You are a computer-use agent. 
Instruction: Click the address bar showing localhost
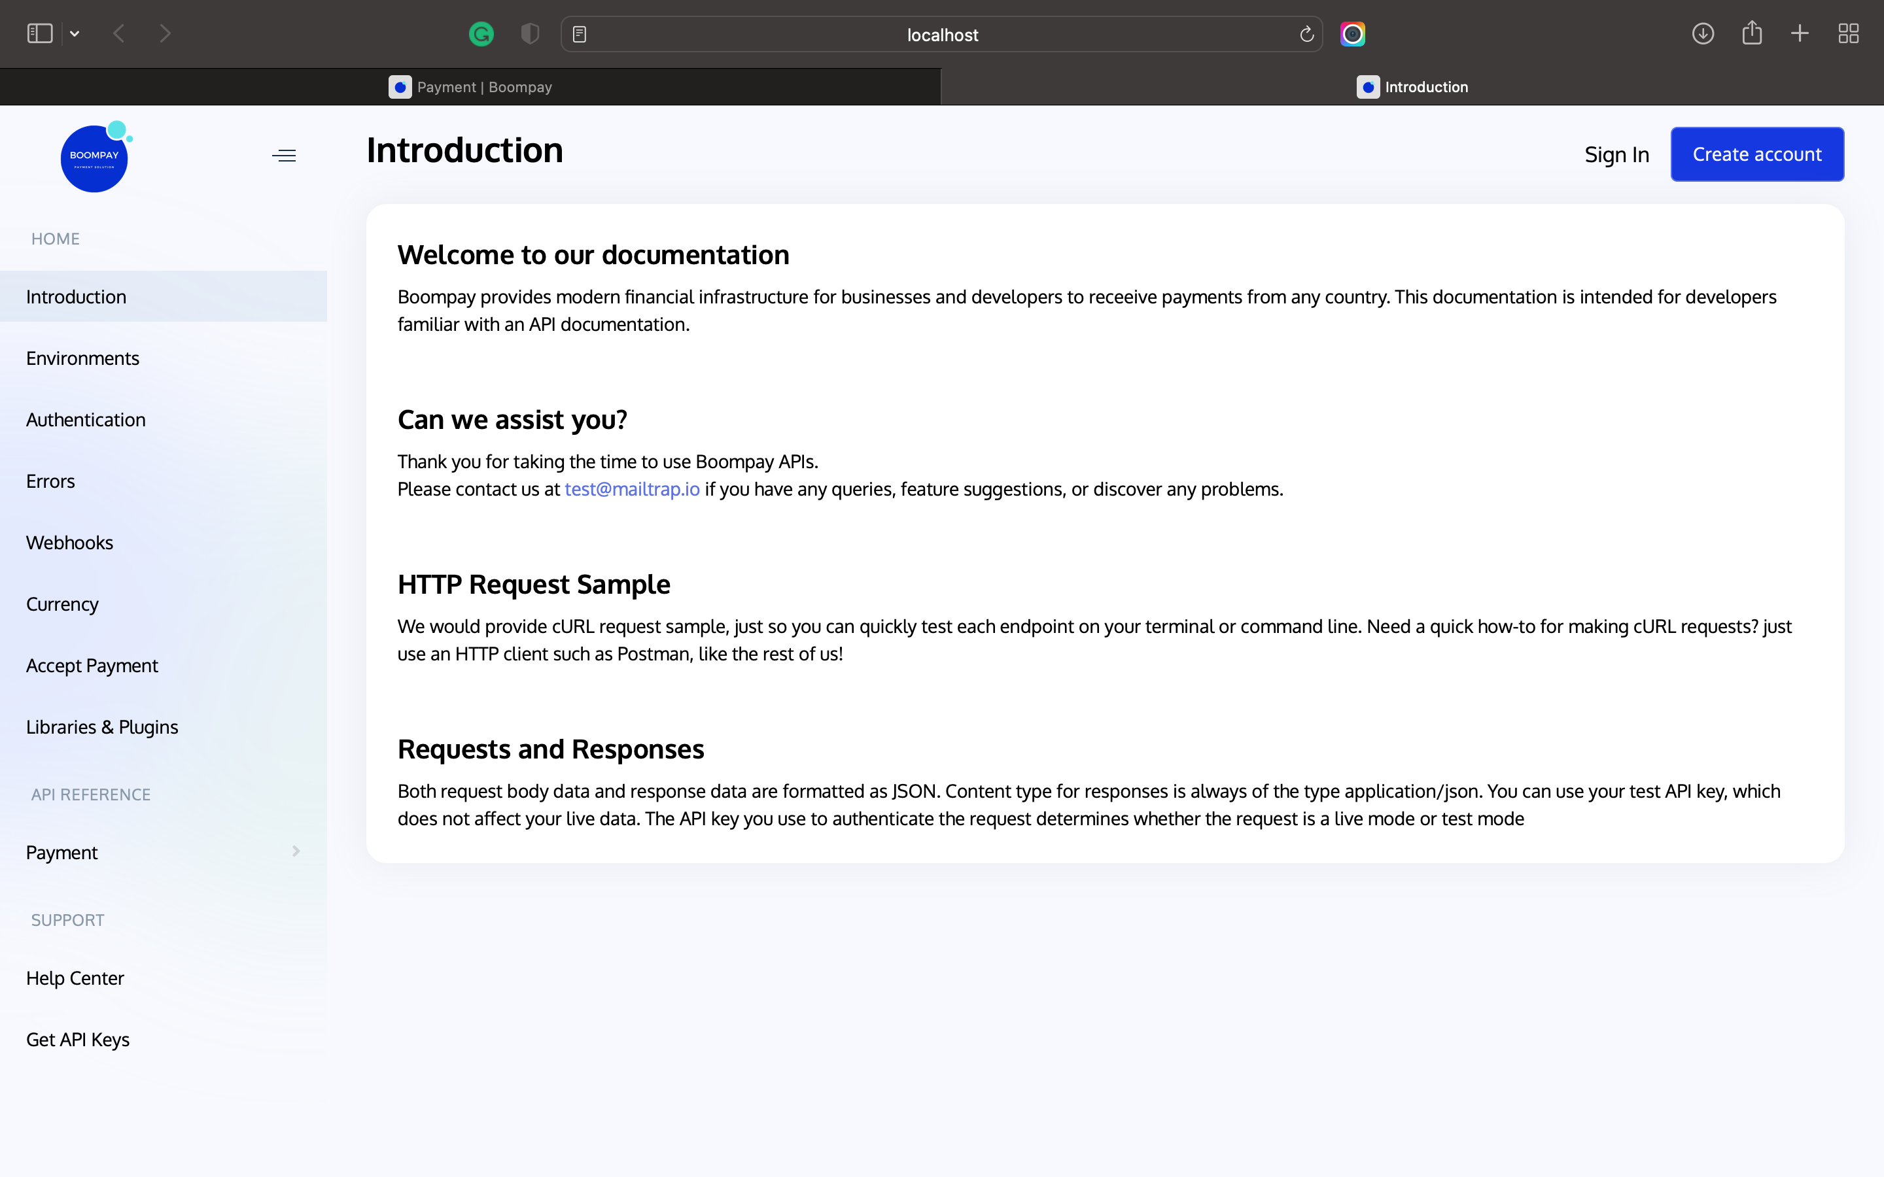pos(942,34)
